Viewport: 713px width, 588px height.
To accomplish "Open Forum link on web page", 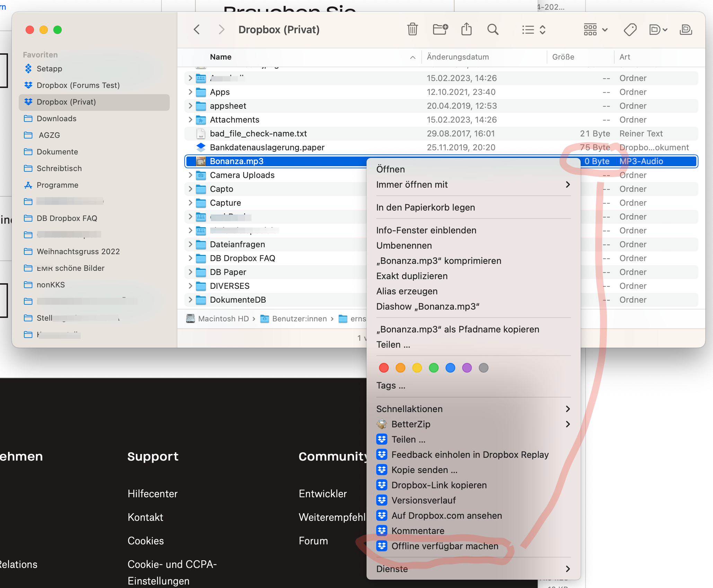I will click(x=313, y=541).
